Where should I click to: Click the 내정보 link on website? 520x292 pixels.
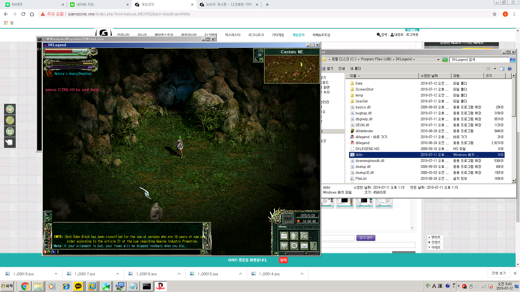click(x=397, y=35)
